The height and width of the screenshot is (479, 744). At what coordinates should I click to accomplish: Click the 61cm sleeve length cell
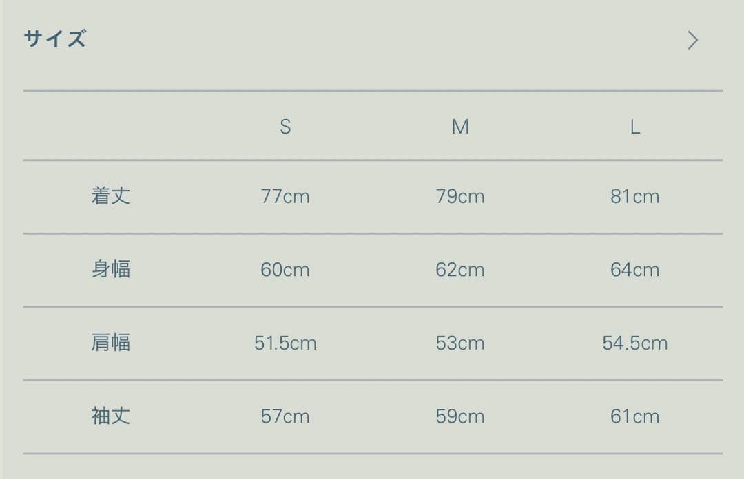[635, 416]
